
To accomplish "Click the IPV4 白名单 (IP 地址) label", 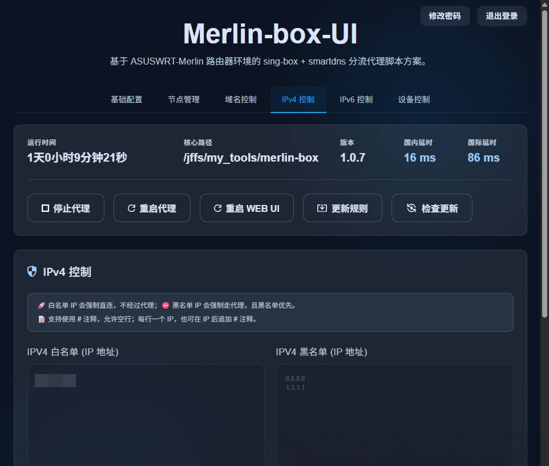I will pos(73,352).
